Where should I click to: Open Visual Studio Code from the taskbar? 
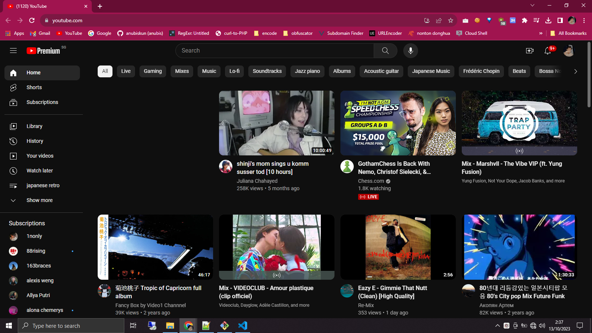(x=243, y=326)
